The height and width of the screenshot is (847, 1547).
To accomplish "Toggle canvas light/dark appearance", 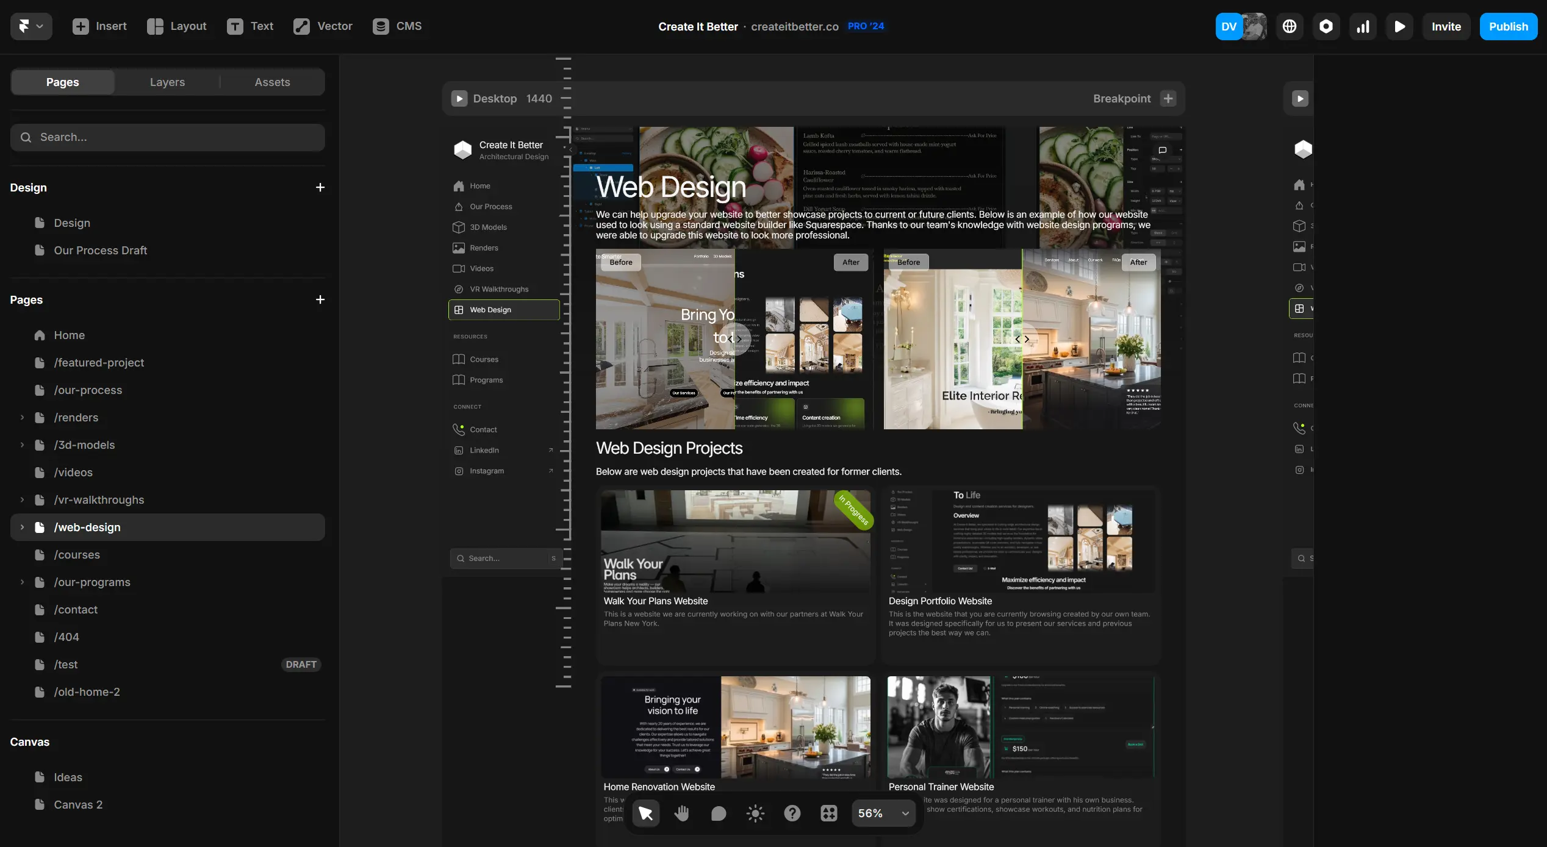I will coord(755,813).
